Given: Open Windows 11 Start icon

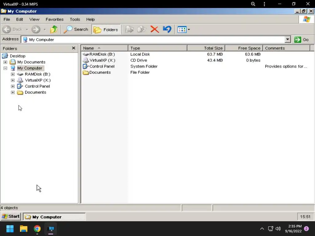Looking at the screenshot, I should (x=10, y=229).
